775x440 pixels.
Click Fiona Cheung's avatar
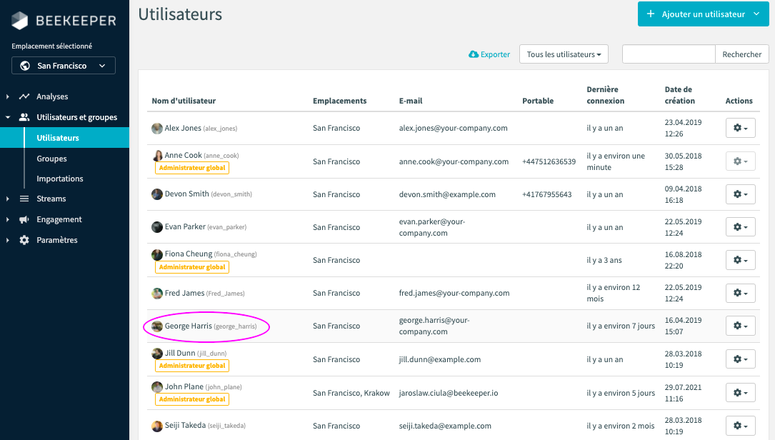click(157, 254)
